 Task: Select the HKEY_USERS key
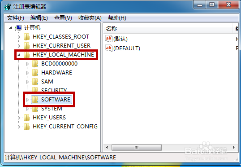pyautogui.click(x=49, y=118)
